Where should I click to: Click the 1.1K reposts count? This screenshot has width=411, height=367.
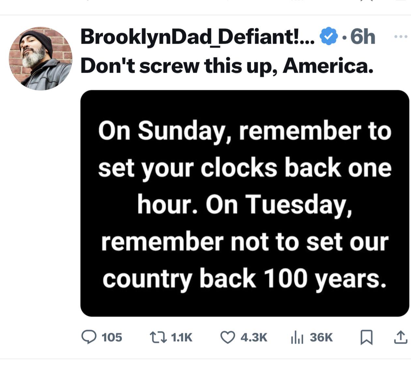point(182,337)
